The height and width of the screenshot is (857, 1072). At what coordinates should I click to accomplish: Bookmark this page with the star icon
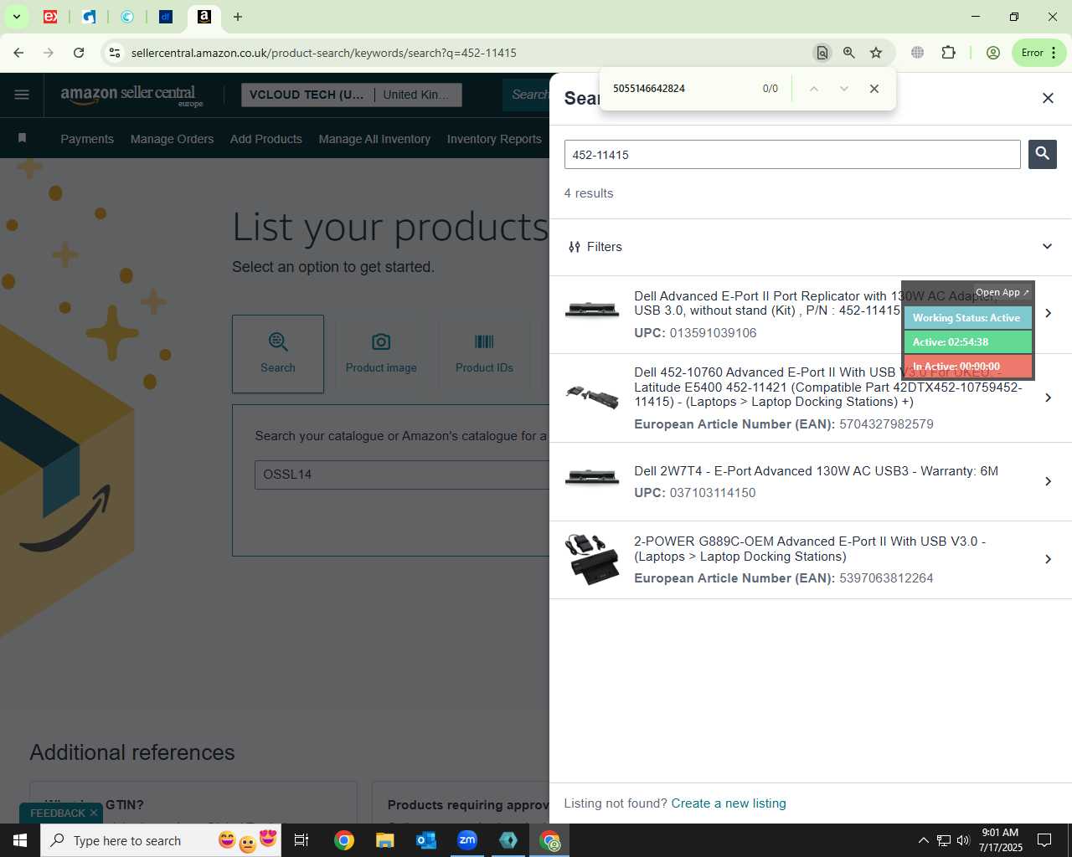tap(876, 53)
